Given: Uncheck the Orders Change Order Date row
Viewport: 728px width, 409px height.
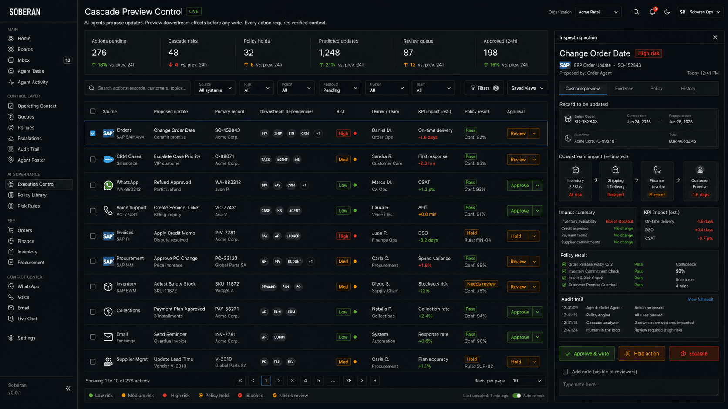Looking at the screenshot, I should pos(93,133).
